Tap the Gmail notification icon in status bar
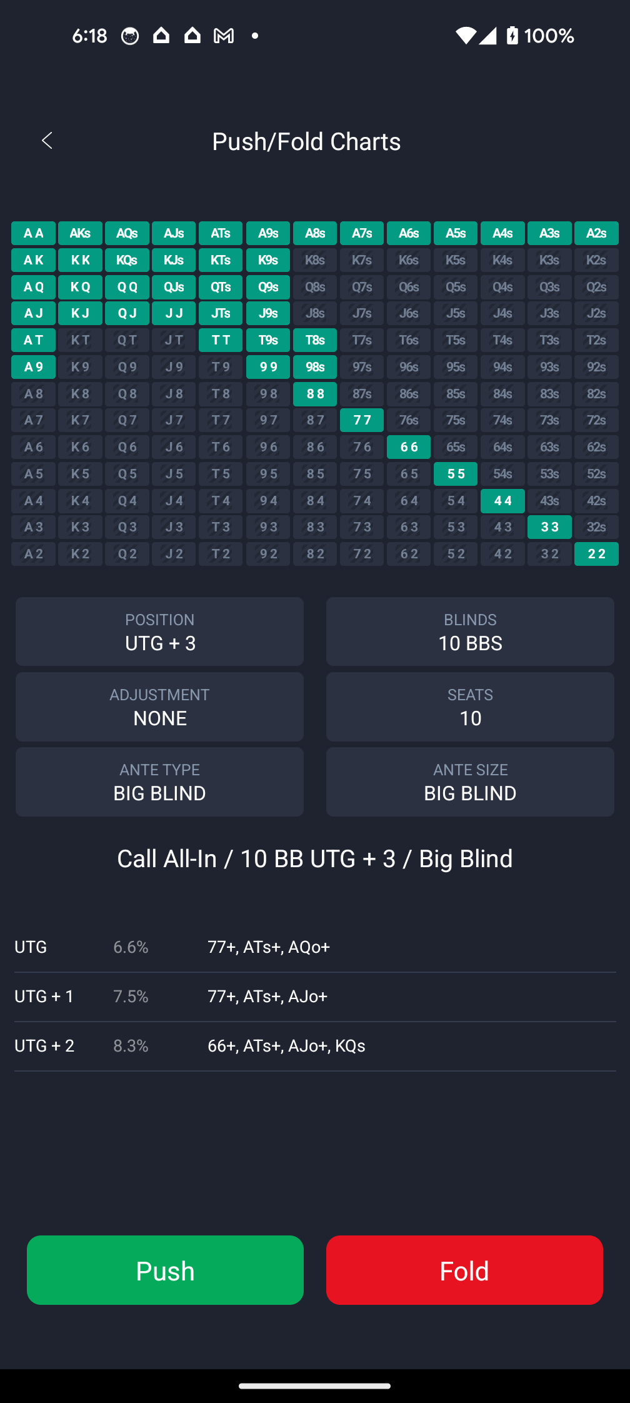Viewport: 630px width, 1403px height. point(224,36)
